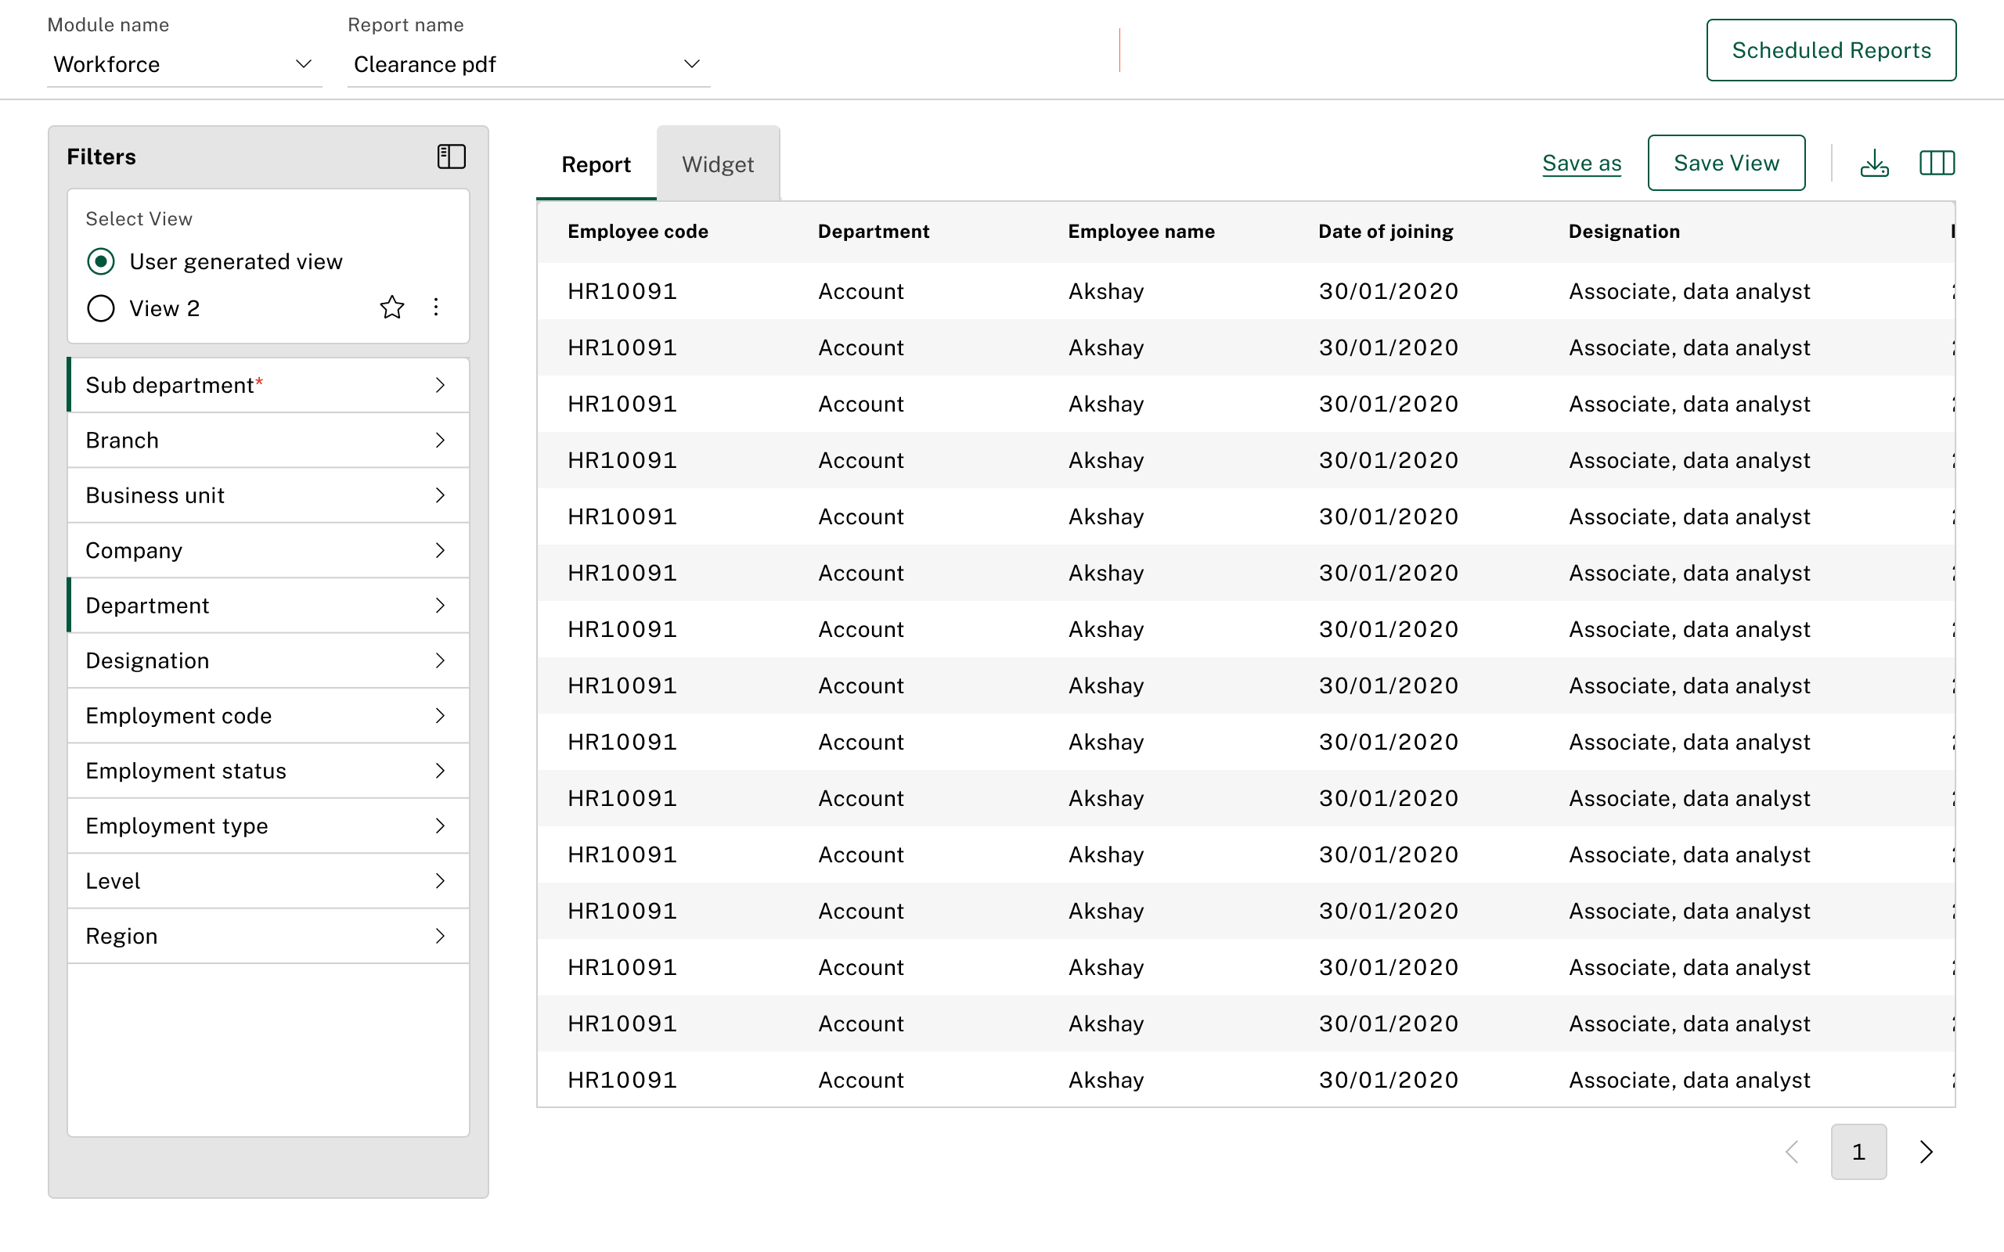Go to previous page arrow

(1793, 1151)
